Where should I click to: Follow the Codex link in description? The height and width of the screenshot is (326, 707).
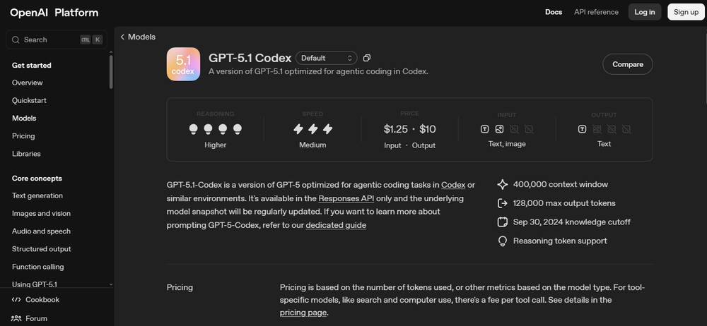click(453, 185)
